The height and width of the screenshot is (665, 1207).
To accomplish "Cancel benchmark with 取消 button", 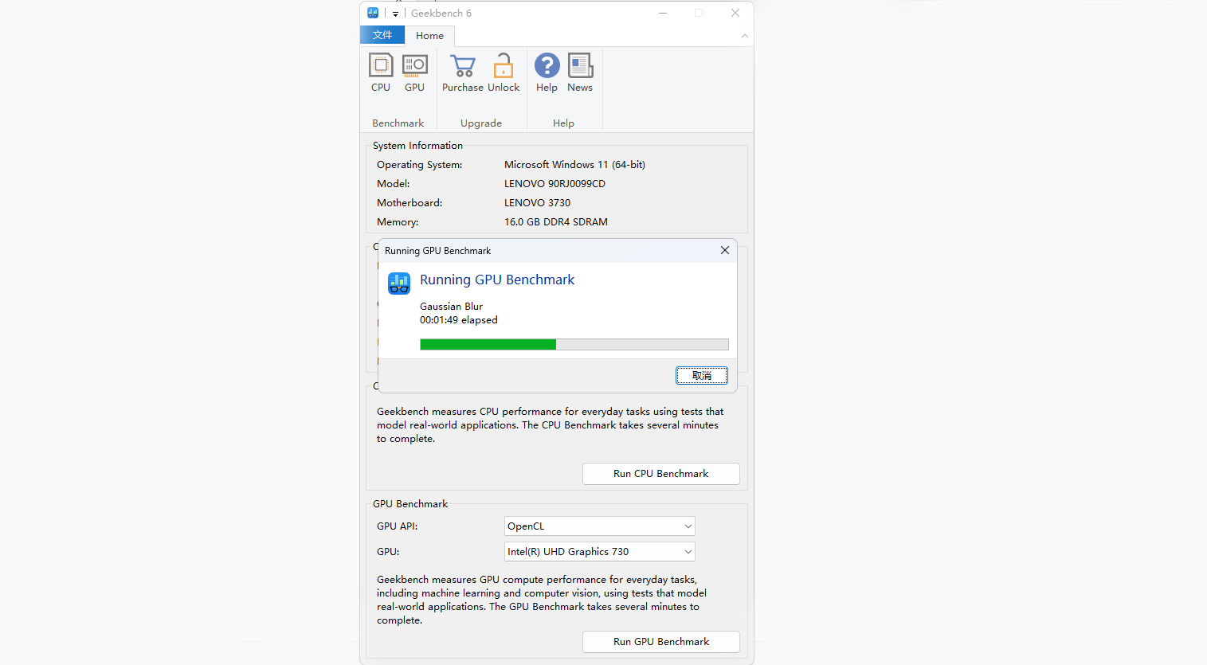I will pyautogui.click(x=702, y=376).
